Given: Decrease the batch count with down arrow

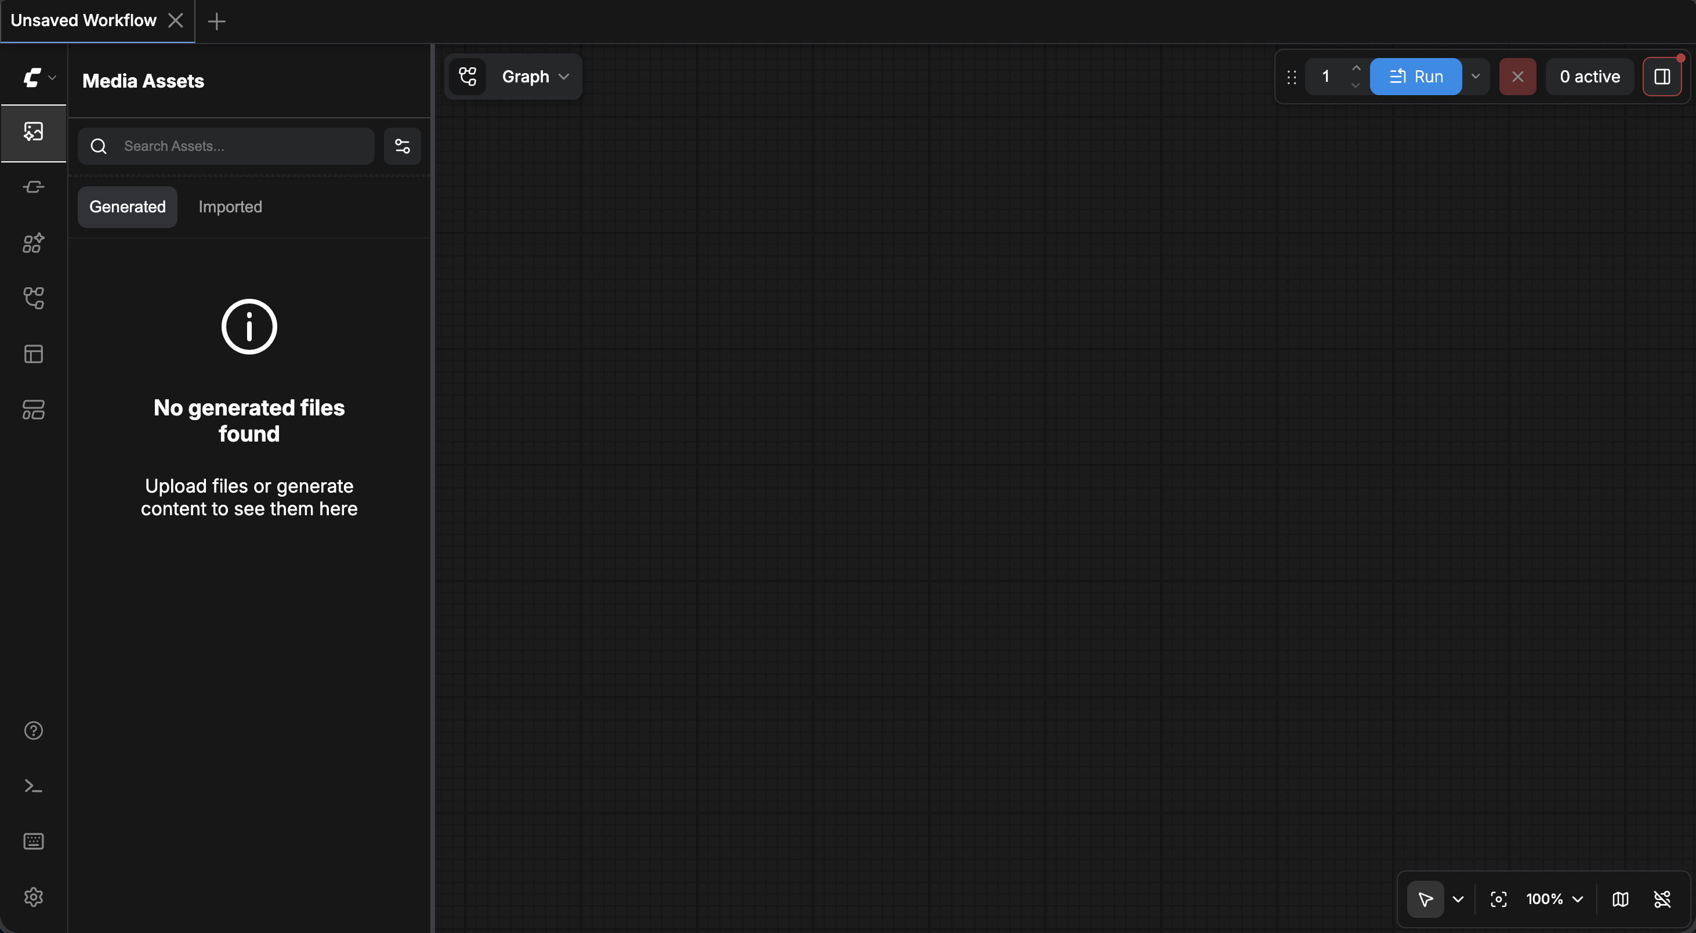Looking at the screenshot, I should coord(1356,85).
